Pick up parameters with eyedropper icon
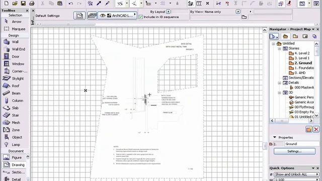322x181 pixels. [99, 4]
